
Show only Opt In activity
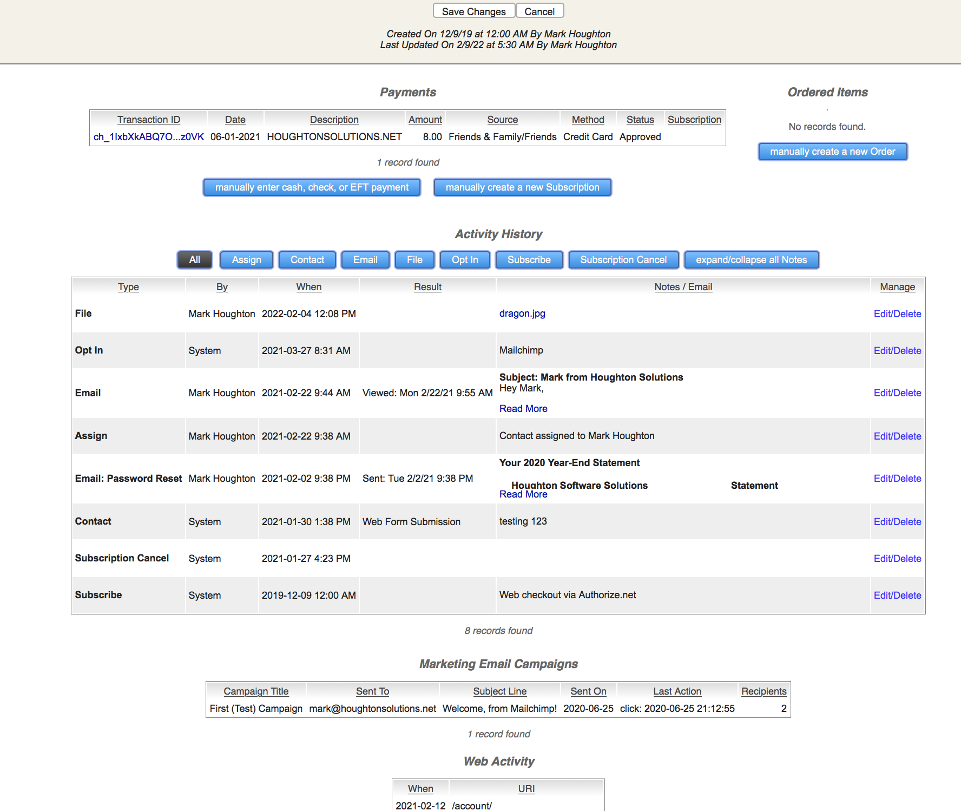pyautogui.click(x=465, y=260)
